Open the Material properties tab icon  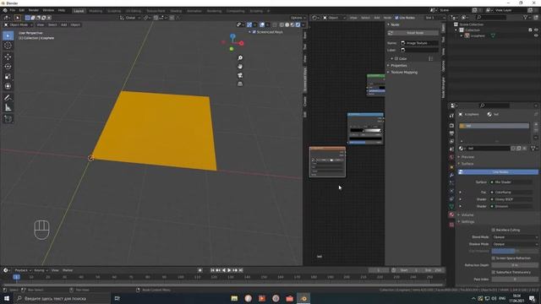pos(451,214)
